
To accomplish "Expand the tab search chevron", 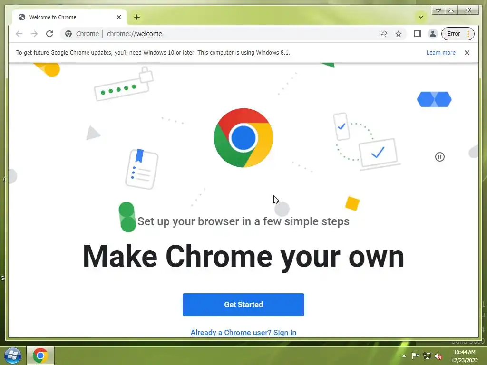I will tap(421, 17).
